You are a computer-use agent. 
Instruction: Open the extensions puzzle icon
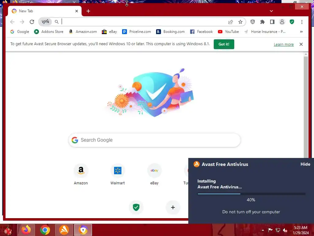pos(262,22)
